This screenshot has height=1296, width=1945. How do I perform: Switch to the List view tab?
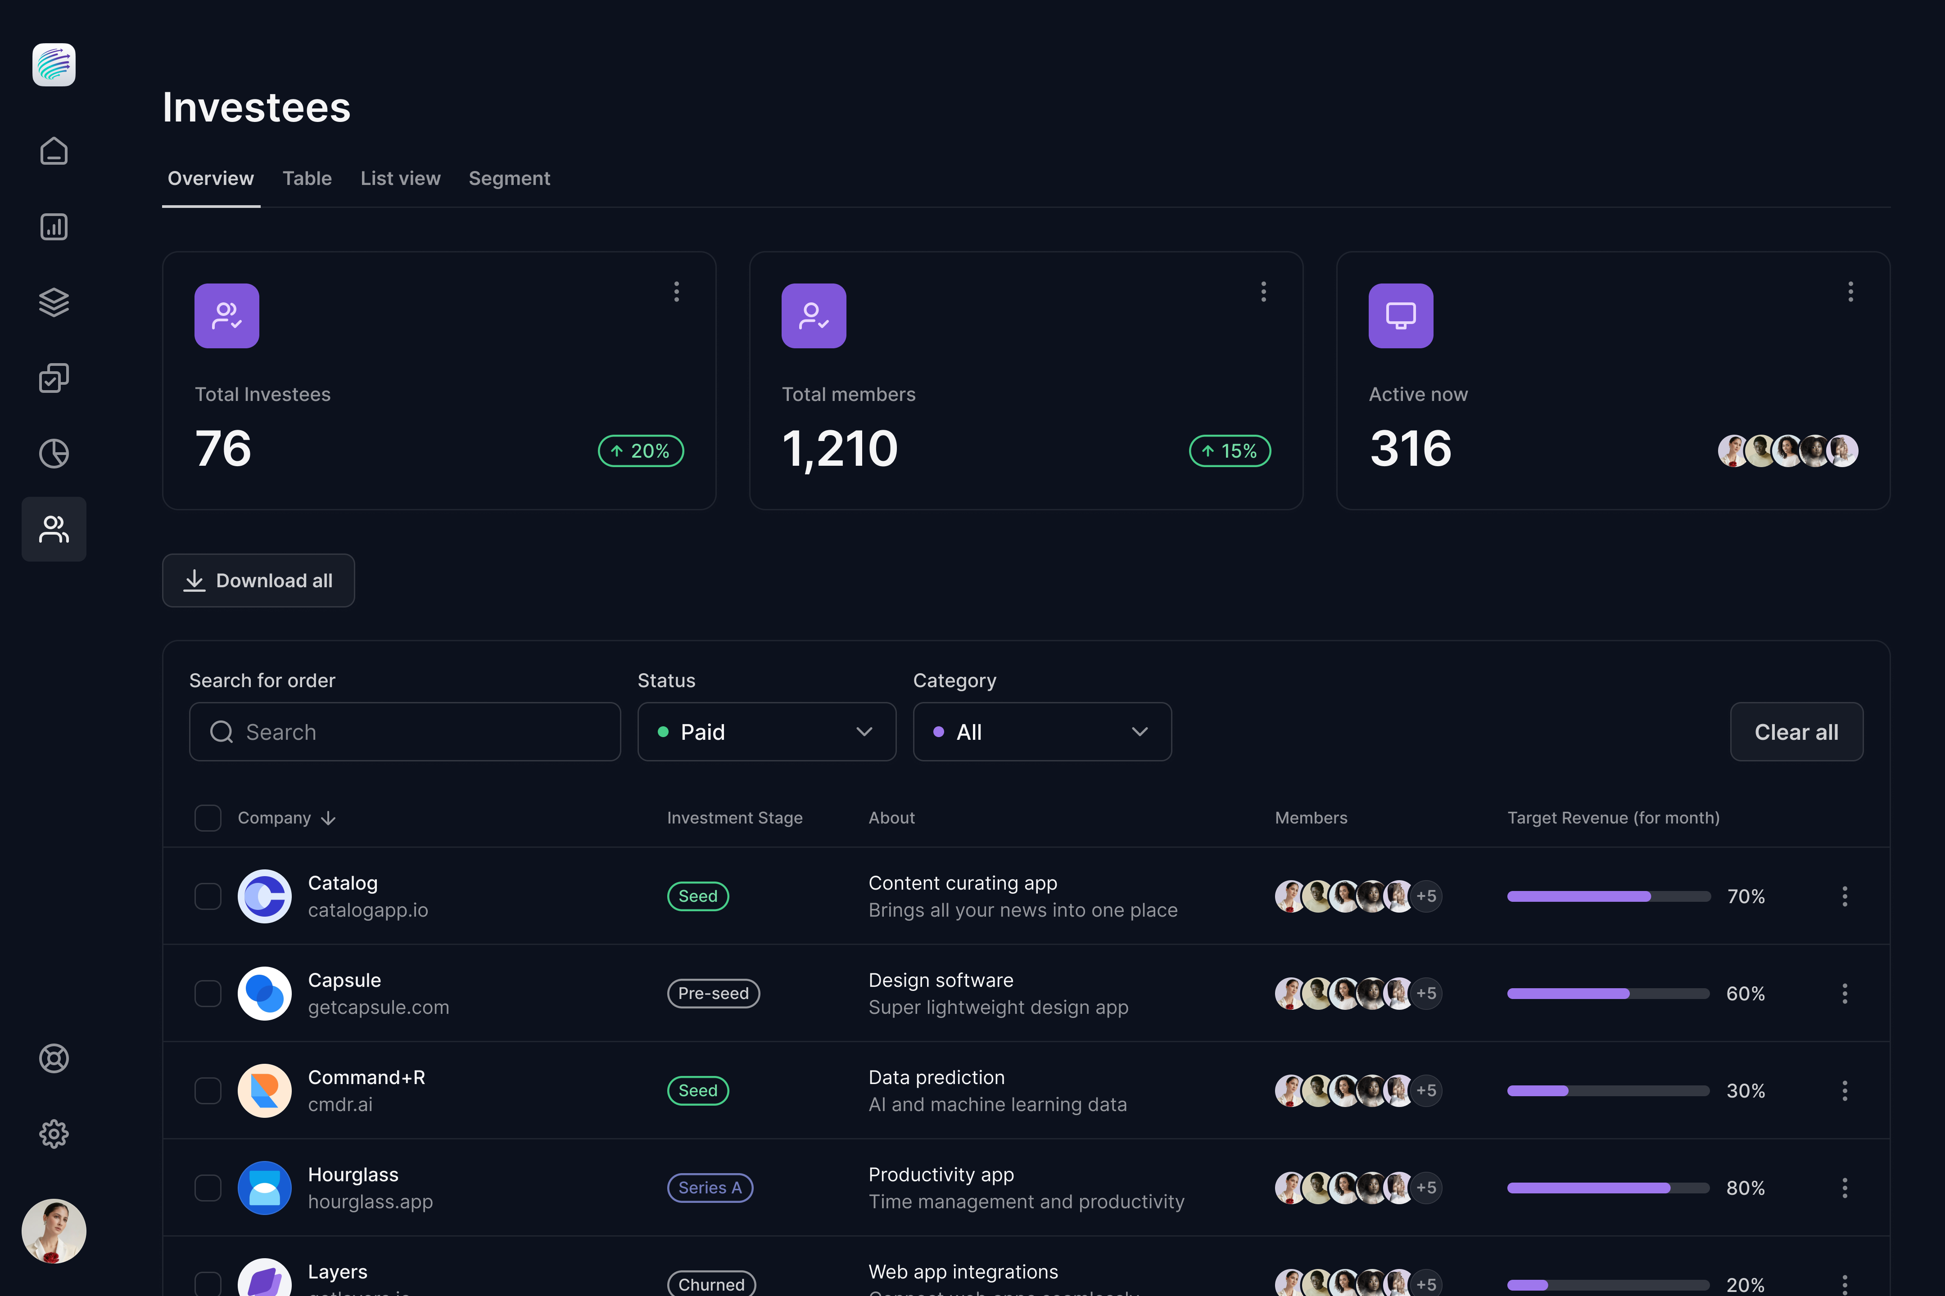(x=400, y=179)
